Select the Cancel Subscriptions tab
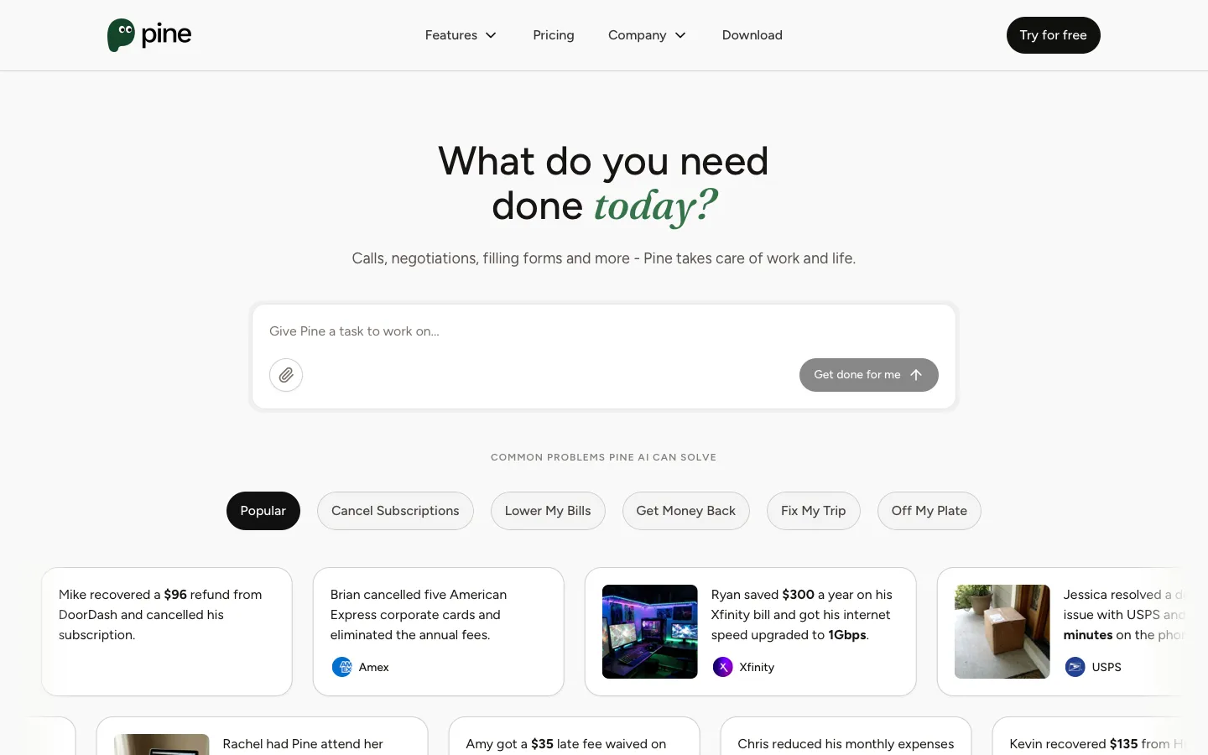Image resolution: width=1208 pixels, height=755 pixels. coord(395,511)
